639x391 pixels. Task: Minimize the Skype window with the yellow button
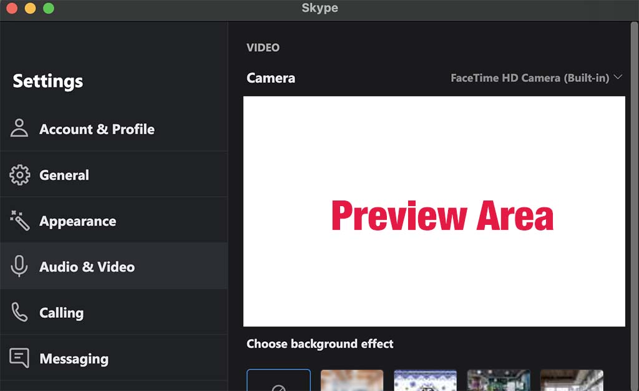30,8
